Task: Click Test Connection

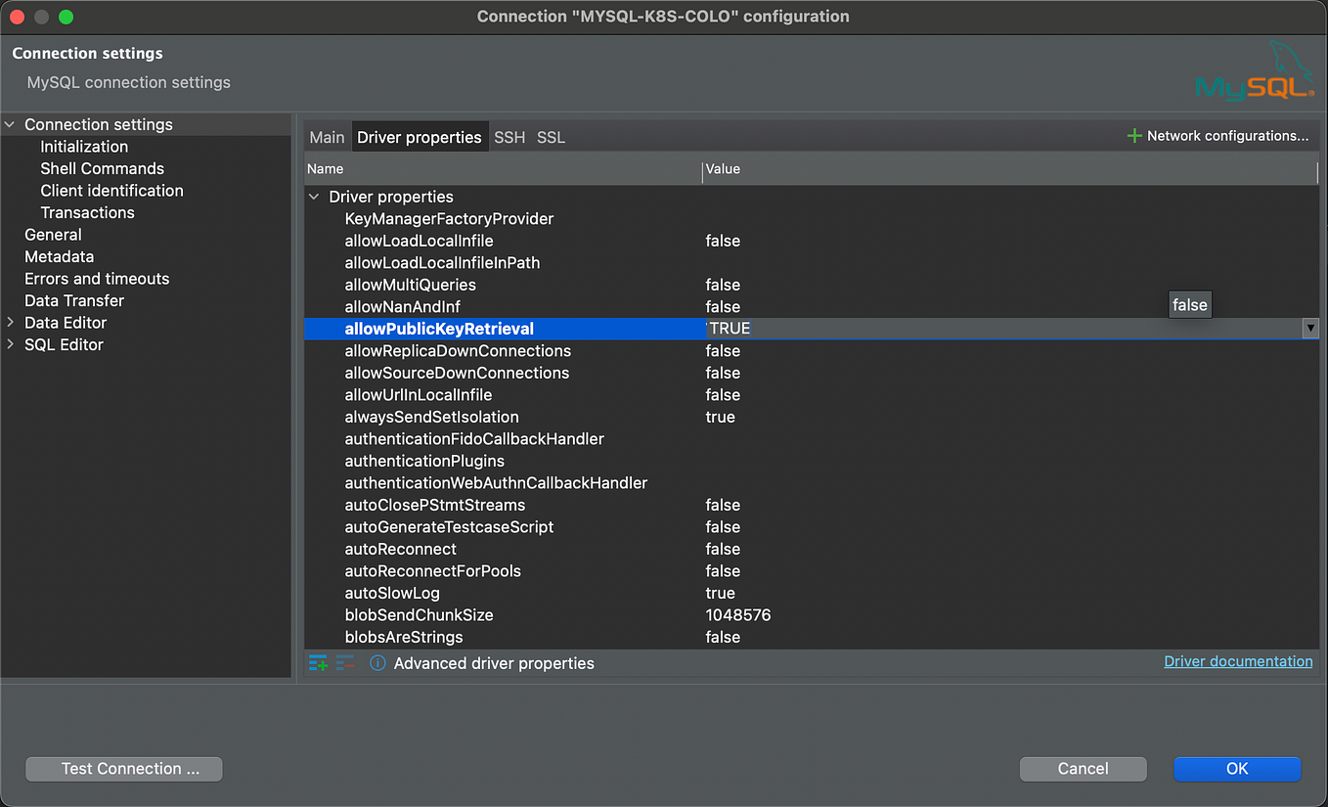Action: coord(123,769)
